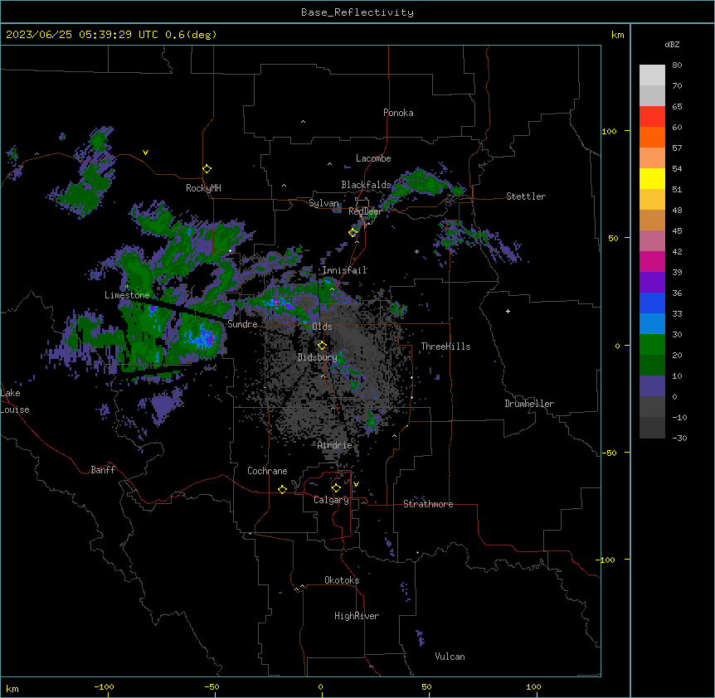Click the Olds label

[322, 327]
